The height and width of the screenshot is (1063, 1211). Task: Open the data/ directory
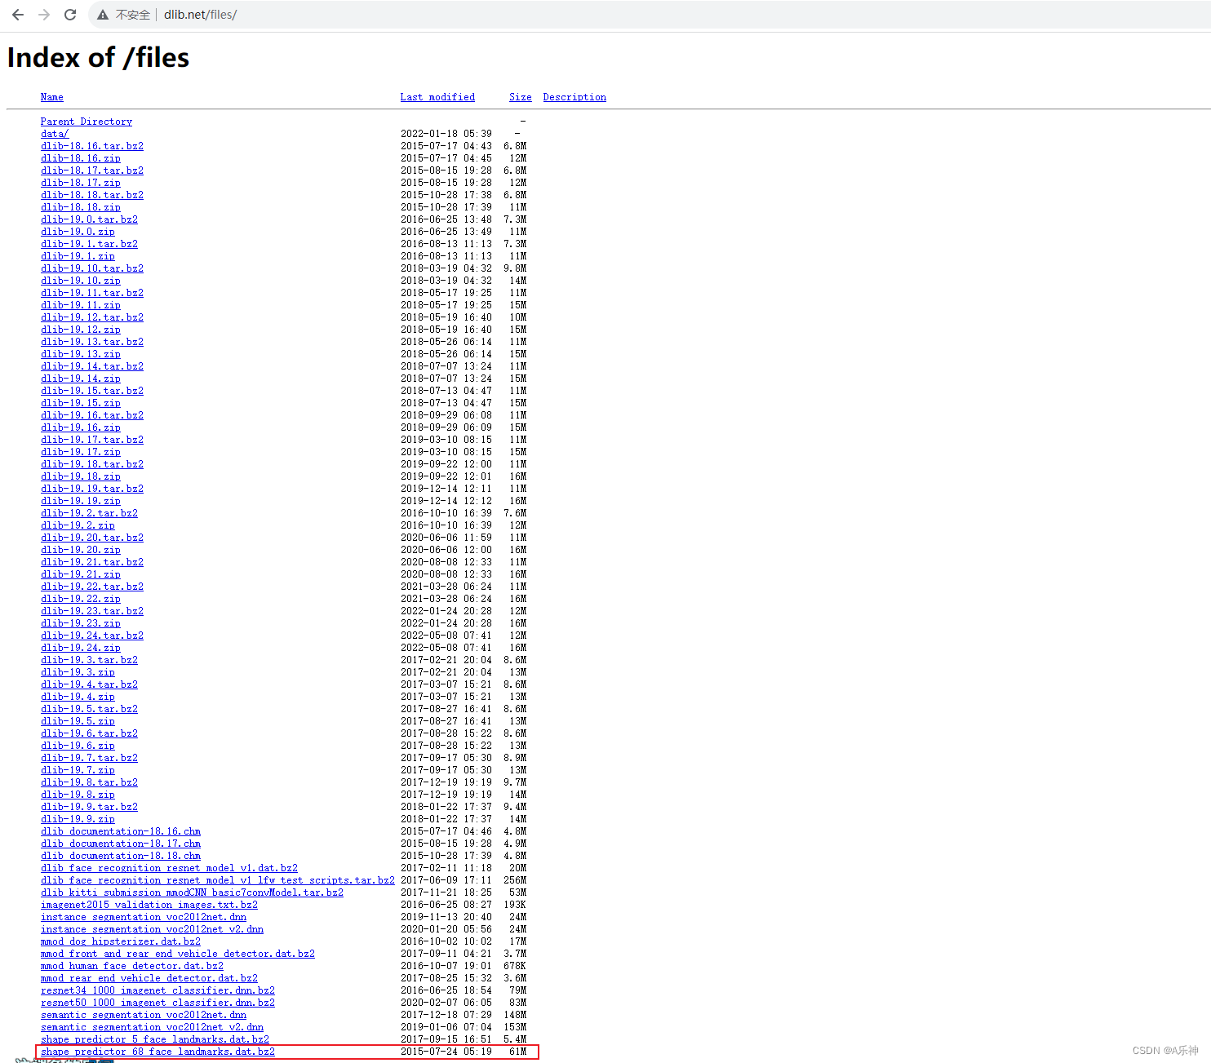coord(54,133)
